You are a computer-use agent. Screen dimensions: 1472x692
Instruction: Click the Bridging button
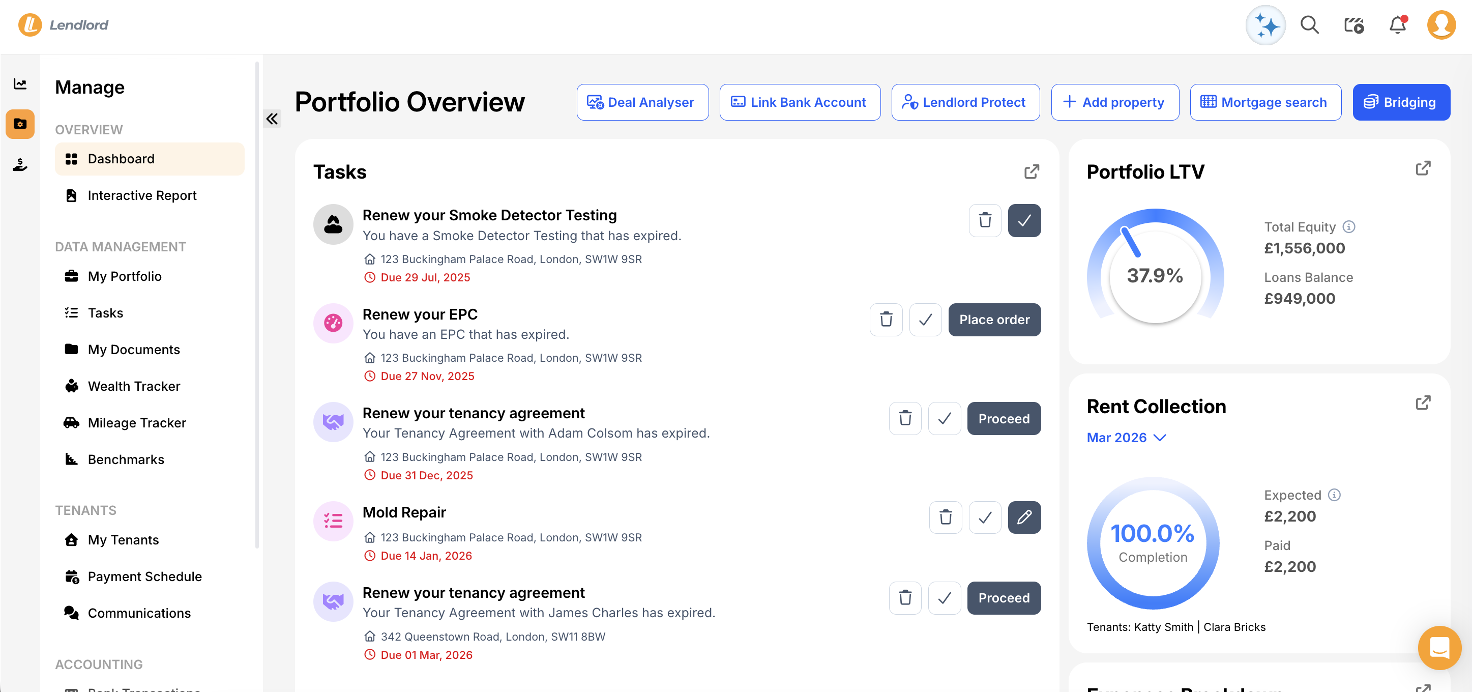[1401, 103]
